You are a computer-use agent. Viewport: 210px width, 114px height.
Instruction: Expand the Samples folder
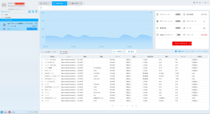coord(1,17)
